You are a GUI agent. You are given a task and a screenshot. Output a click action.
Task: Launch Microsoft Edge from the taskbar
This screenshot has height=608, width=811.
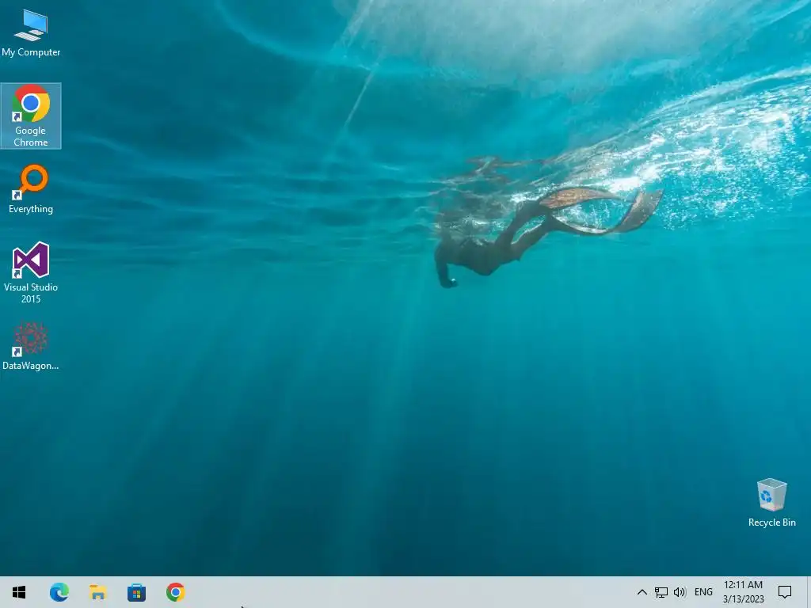pos(59,592)
